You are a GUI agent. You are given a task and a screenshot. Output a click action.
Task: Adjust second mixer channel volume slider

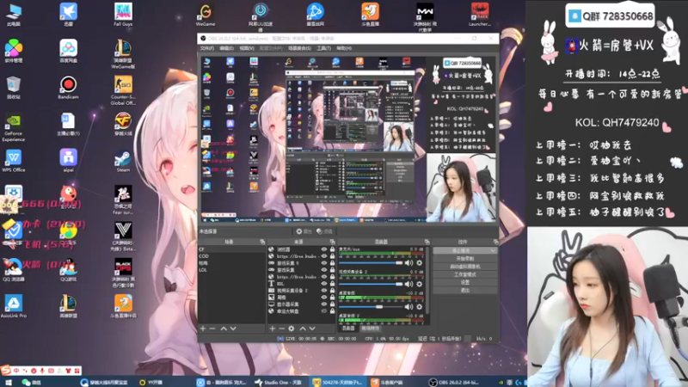(x=371, y=285)
